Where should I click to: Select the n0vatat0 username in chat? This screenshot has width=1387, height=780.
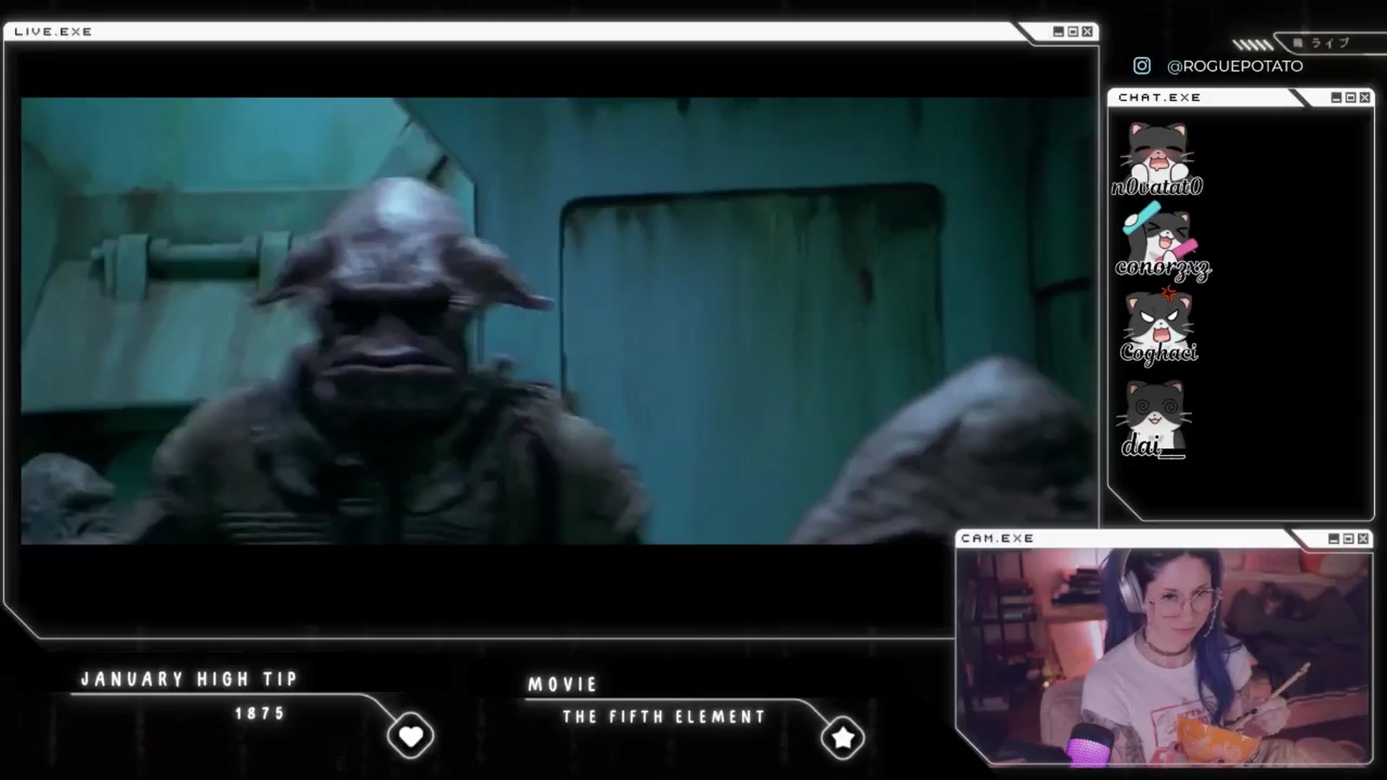pyautogui.click(x=1157, y=187)
